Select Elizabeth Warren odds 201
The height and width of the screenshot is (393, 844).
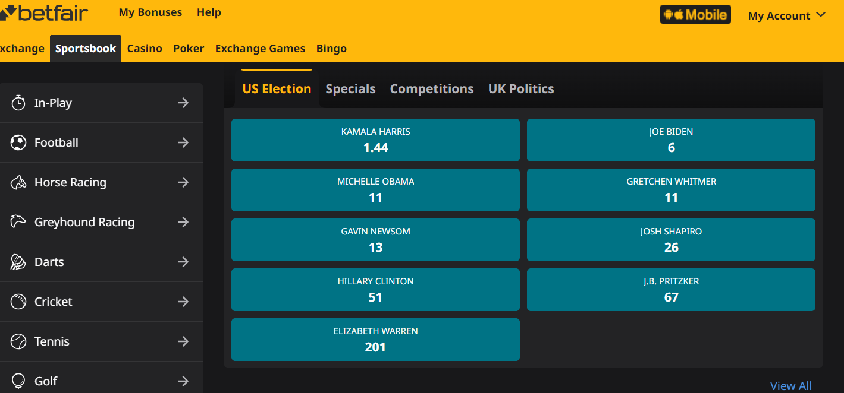[375, 340]
